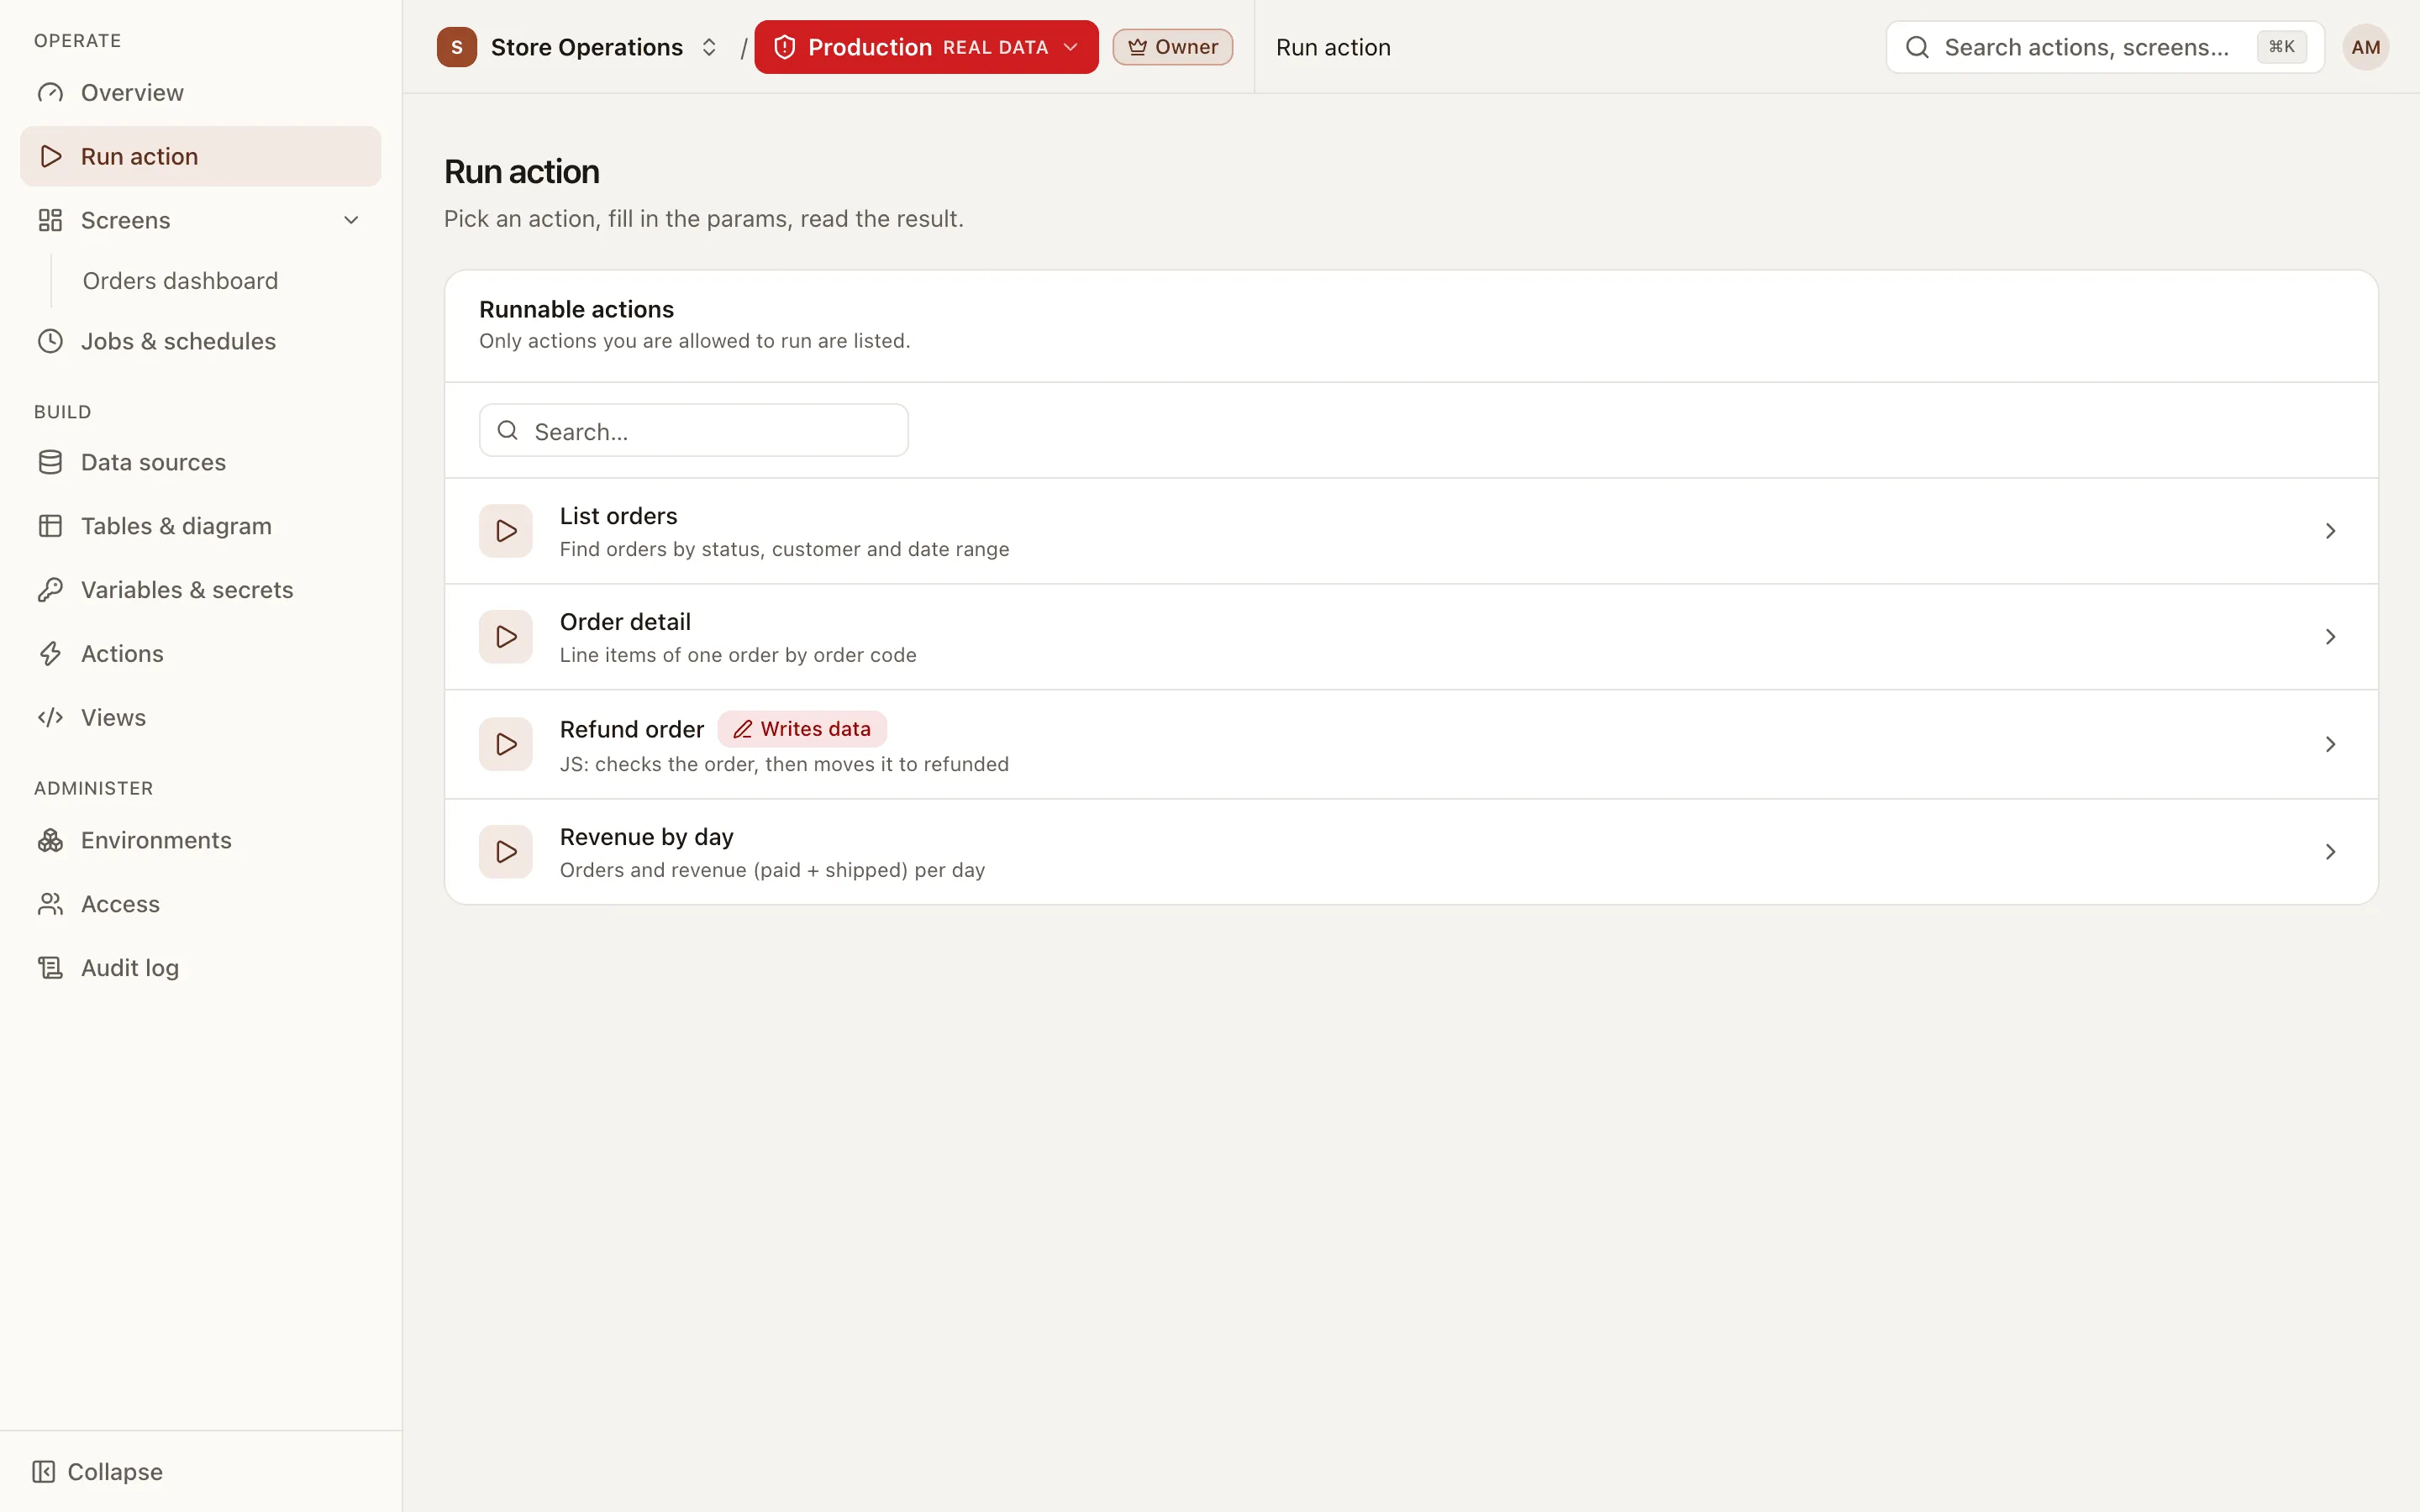The height and width of the screenshot is (1512, 2420).
Task: Expand List orders row chevron
Action: pyautogui.click(x=2330, y=531)
